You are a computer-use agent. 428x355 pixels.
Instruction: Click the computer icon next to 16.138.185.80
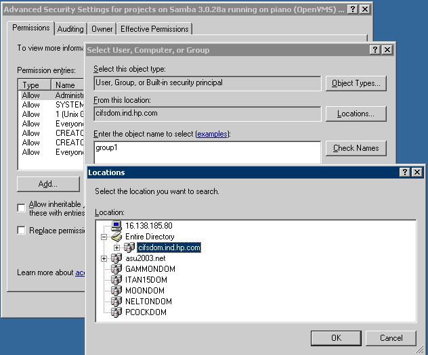[116, 226]
